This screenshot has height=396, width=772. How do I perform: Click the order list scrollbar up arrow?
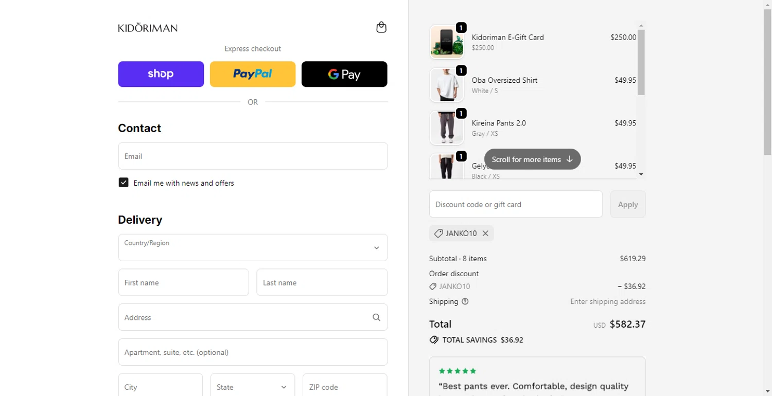point(641,25)
